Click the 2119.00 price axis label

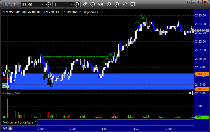(200, 67)
